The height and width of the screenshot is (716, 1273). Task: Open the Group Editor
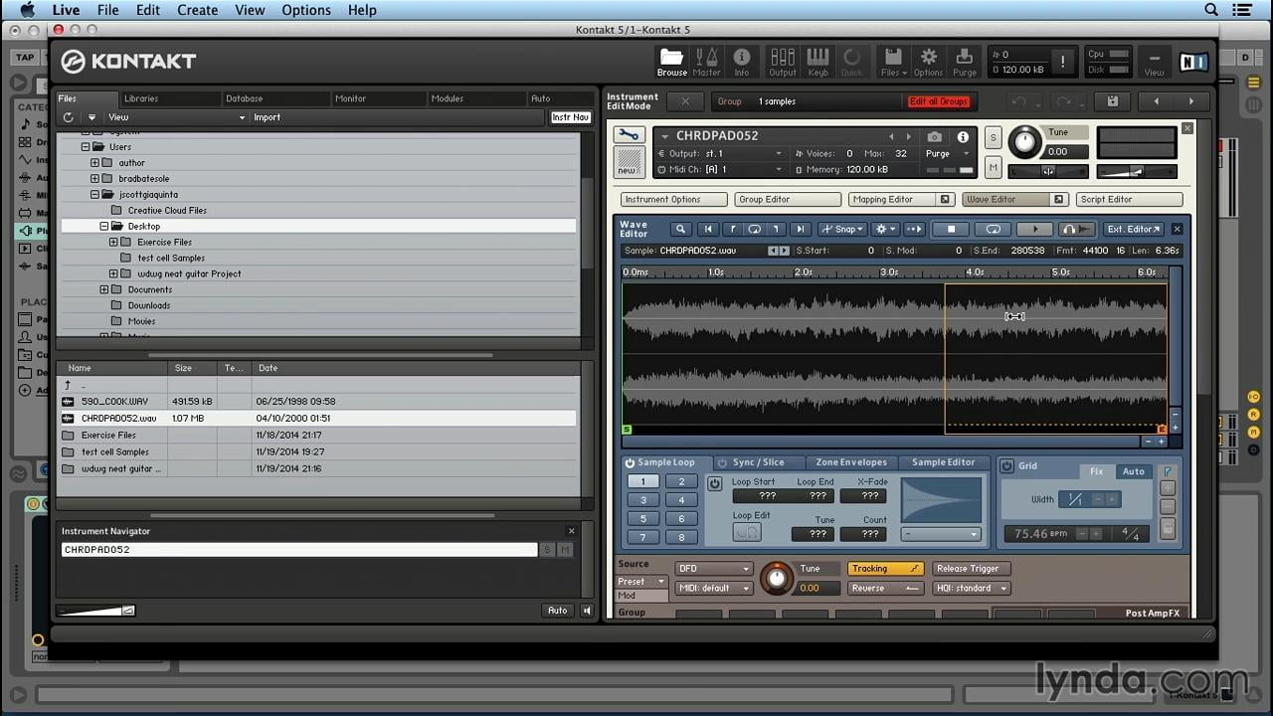[788, 199]
